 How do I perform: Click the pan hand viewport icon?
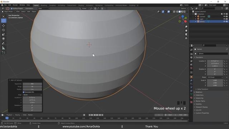(x=186, y=30)
